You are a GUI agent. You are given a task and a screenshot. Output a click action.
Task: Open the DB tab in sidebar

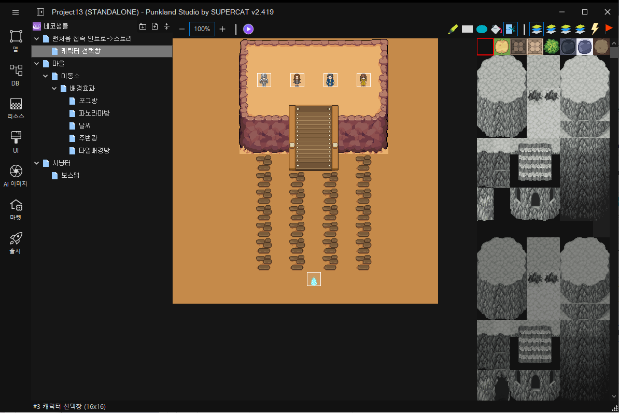16,75
